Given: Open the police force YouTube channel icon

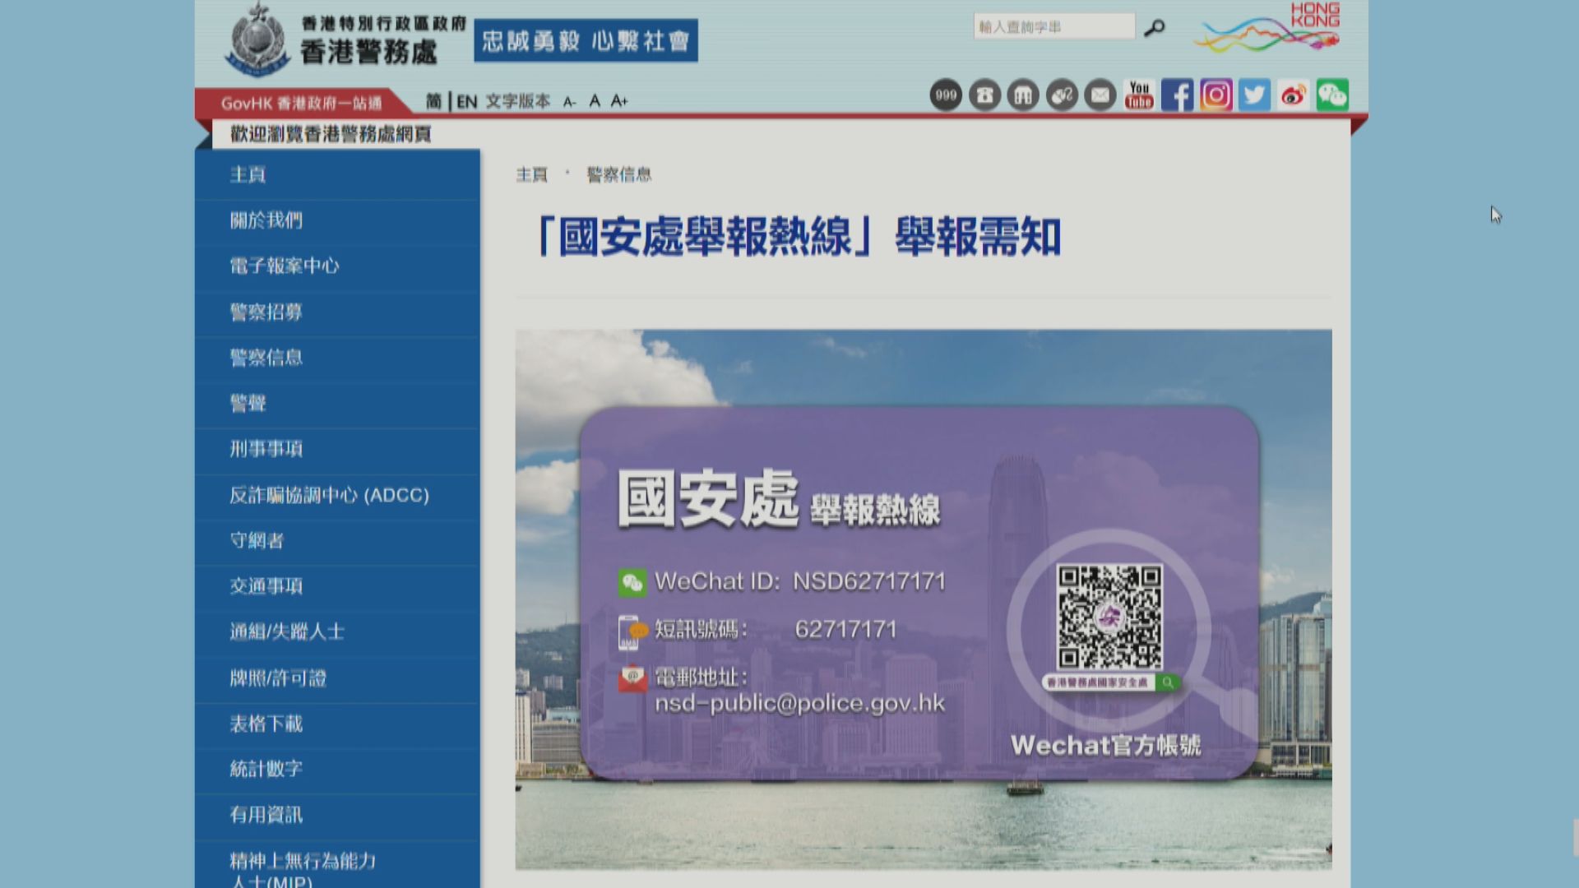Looking at the screenshot, I should pos(1139,95).
